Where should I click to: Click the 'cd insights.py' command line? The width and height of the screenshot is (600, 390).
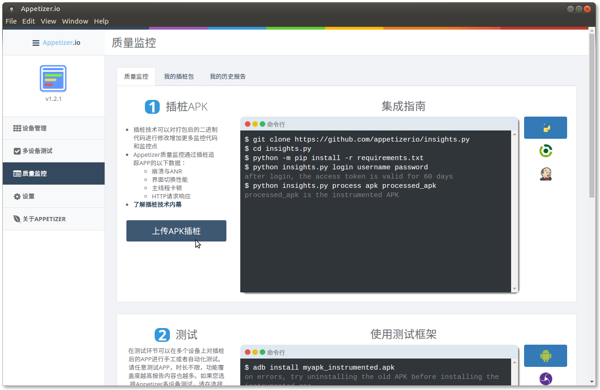[278, 149]
